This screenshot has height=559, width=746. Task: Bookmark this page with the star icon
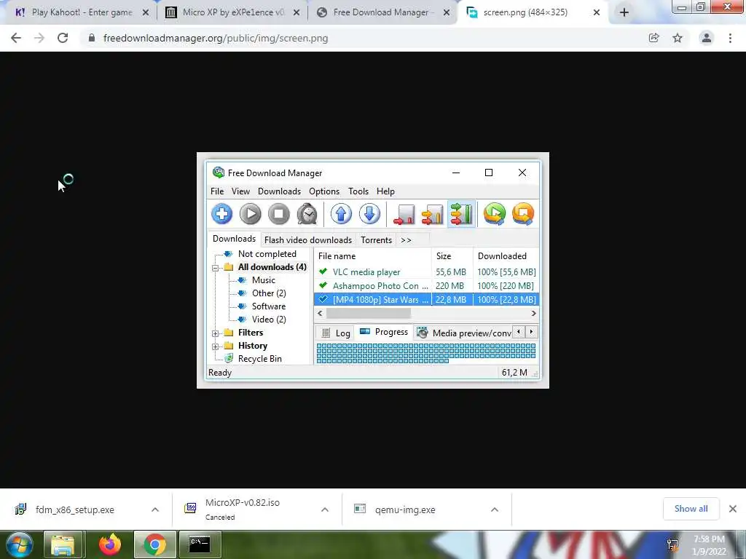tap(678, 38)
